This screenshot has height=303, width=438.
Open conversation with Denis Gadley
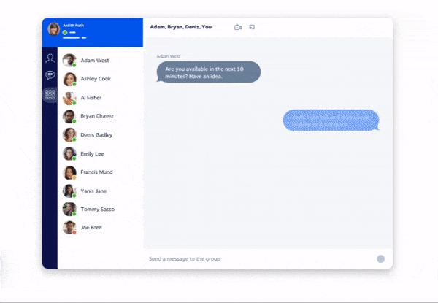tap(96, 134)
